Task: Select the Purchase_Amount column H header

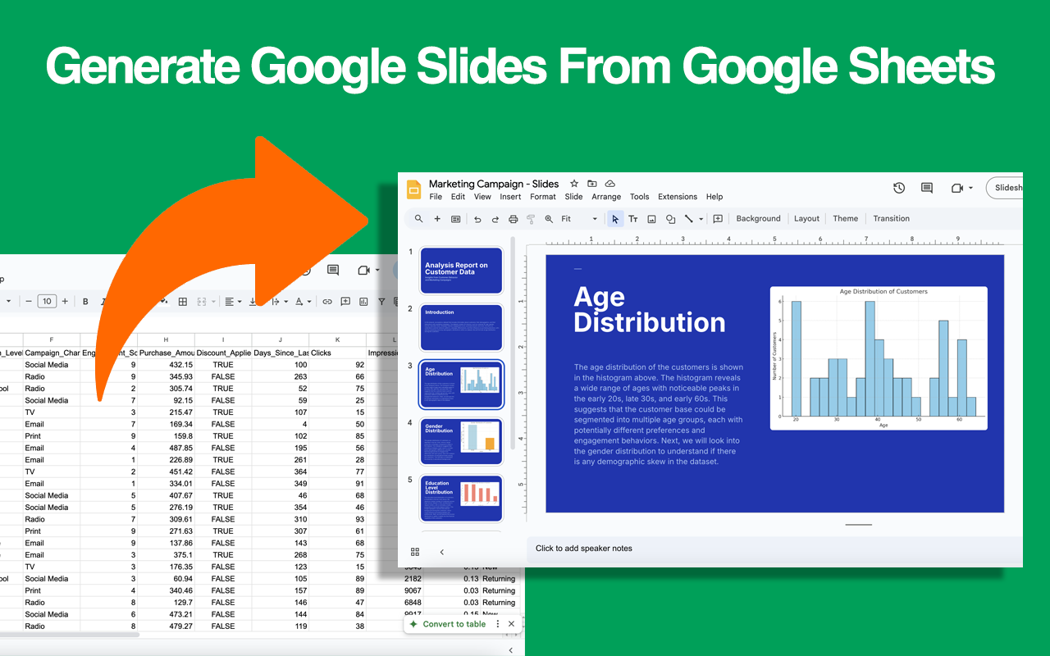Action: point(166,339)
